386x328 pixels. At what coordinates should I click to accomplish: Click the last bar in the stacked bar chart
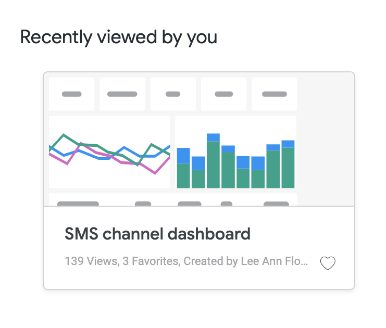click(288, 164)
